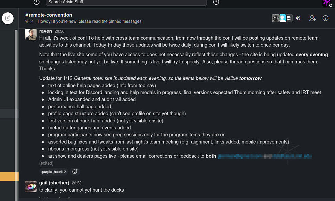335x201 pixels.
Task: Toggle the purple_heart reaction
Action: tap(54, 171)
